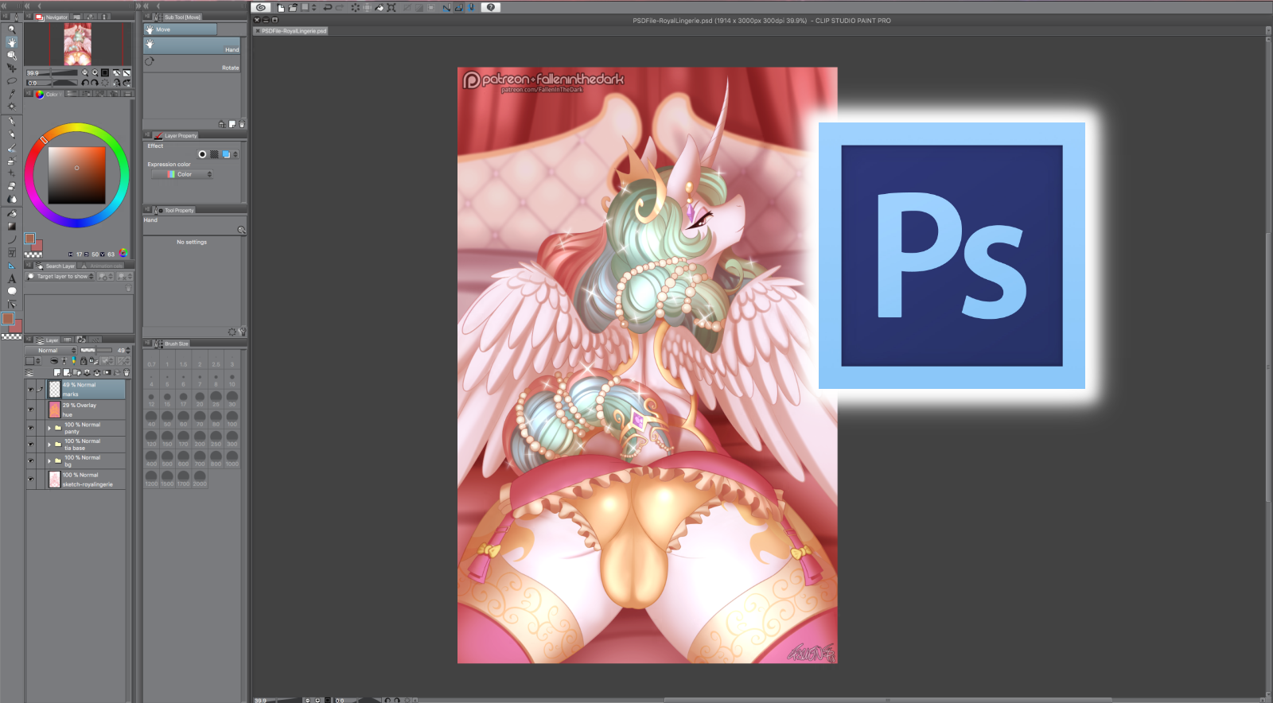Click the border effect icon in Layer Property
This screenshot has height=703, width=1273.
pos(202,154)
